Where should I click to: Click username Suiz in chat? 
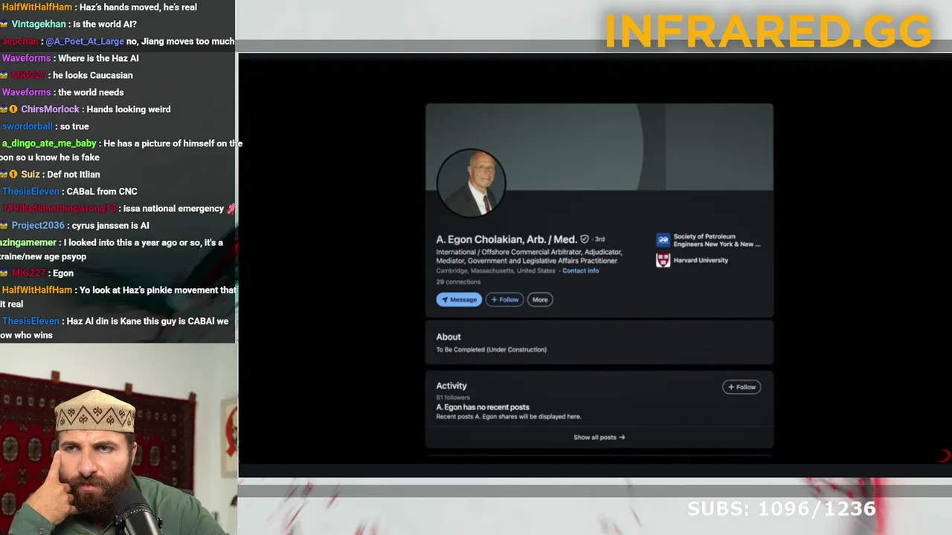point(30,175)
